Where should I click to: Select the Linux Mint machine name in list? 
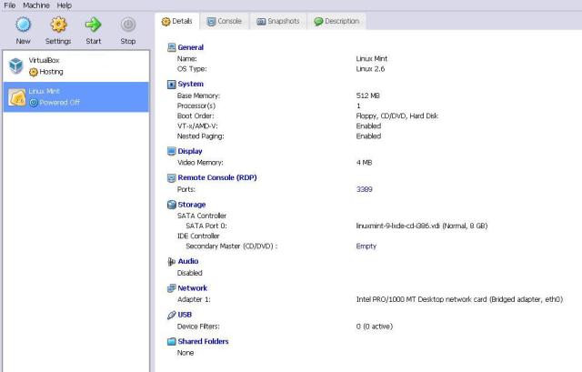pos(45,91)
